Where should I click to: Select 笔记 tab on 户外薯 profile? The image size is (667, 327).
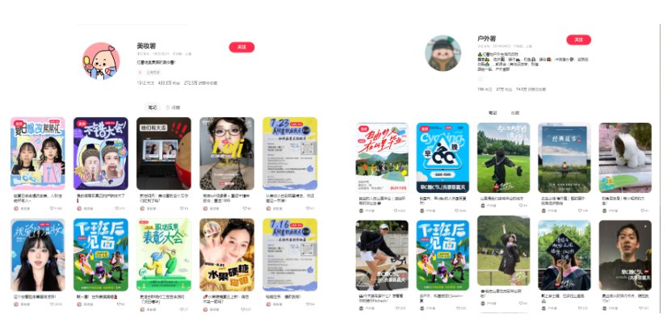pos(492,113)
